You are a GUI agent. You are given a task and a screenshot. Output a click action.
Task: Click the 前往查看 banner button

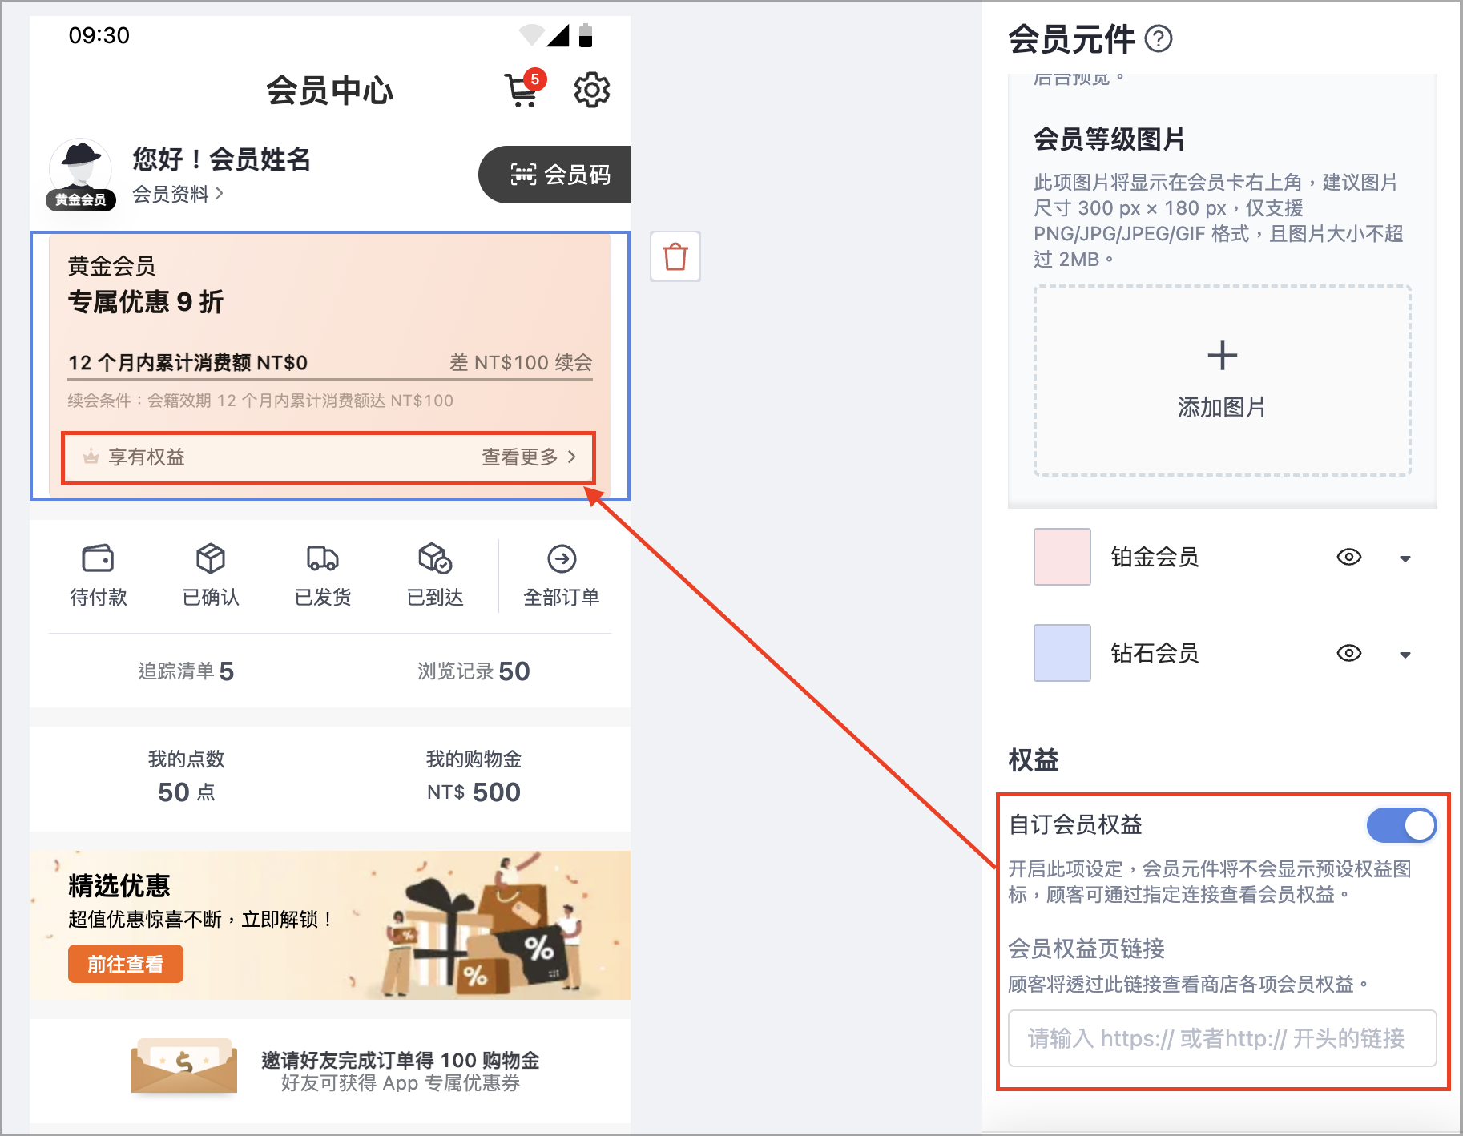click(x=126, y=964)
